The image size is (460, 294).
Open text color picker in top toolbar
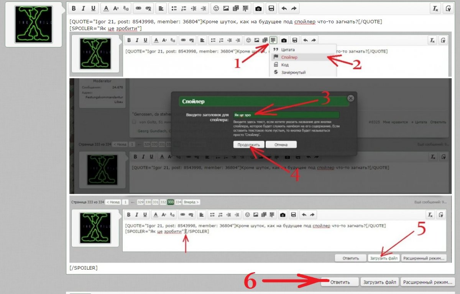click(107, 8)
